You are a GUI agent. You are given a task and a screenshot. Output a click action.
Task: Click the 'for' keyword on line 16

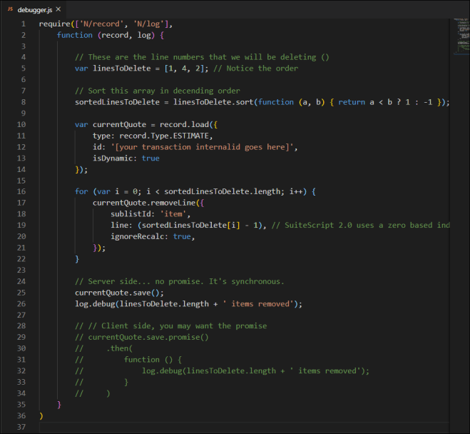[81, 191]
